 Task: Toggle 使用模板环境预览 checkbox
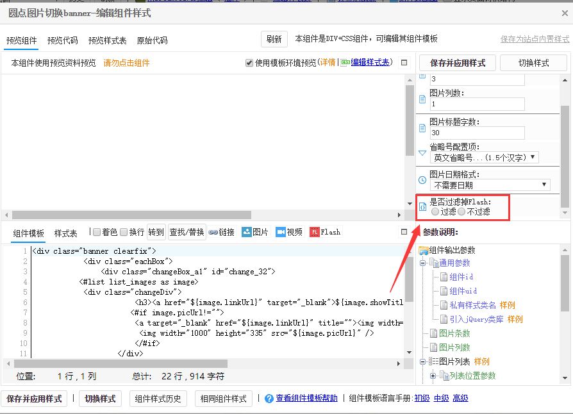point(249,63)
